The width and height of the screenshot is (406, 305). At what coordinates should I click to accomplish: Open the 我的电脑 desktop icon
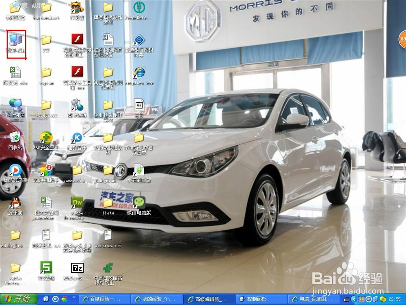tap(15, 40)
